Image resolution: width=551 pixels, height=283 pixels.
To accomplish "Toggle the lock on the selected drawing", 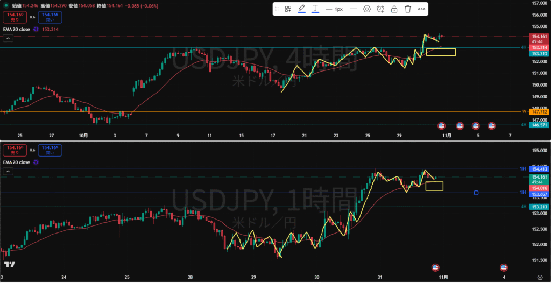I will point(394,9).
